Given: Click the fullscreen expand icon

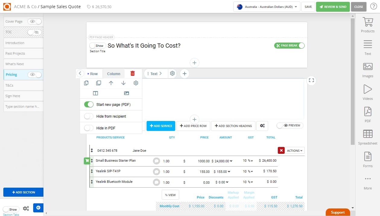Looking at the screenshot, I should coord(311,80).
